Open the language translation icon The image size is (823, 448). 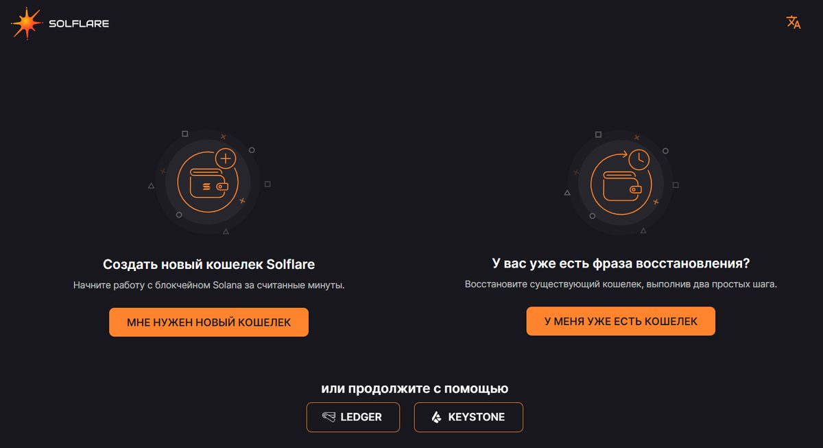(x=794, y=22)
